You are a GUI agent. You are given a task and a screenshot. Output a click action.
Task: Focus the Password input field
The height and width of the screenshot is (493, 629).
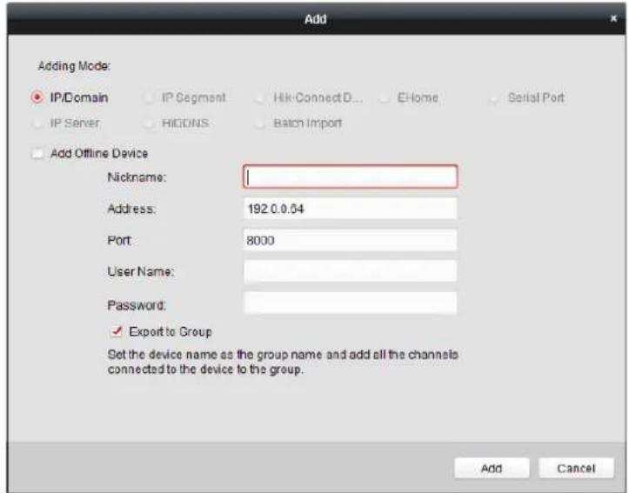[x=351, y=303]
